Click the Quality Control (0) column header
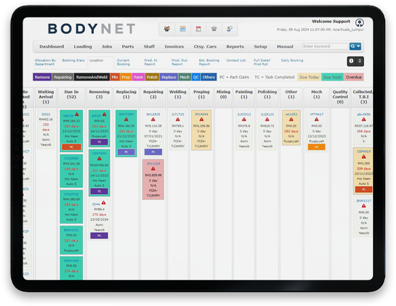 340,97
